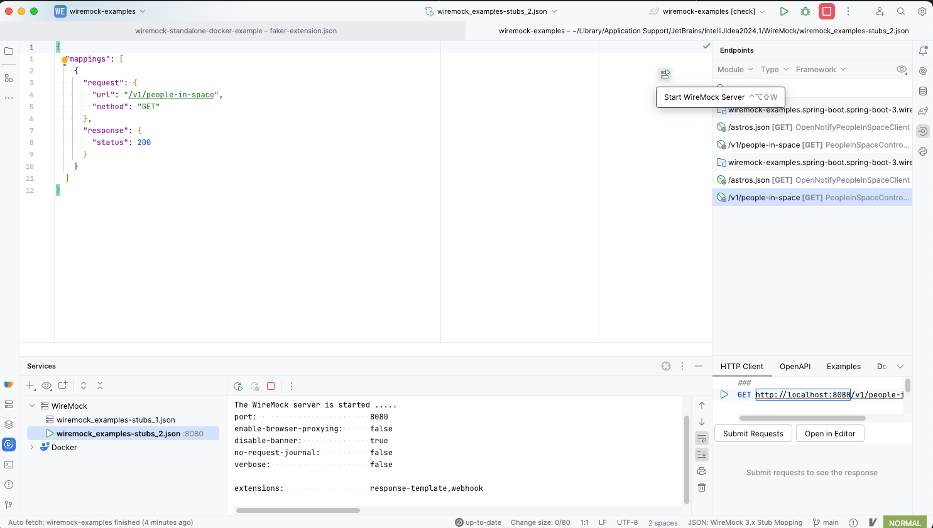Open Services console more options menu
This screenshot has height=528, width=933.
(292, 386)
